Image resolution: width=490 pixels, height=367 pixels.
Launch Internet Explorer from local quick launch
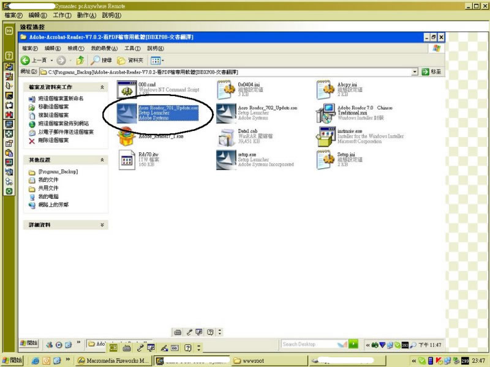pyautogui.click(x=36, y=361)
